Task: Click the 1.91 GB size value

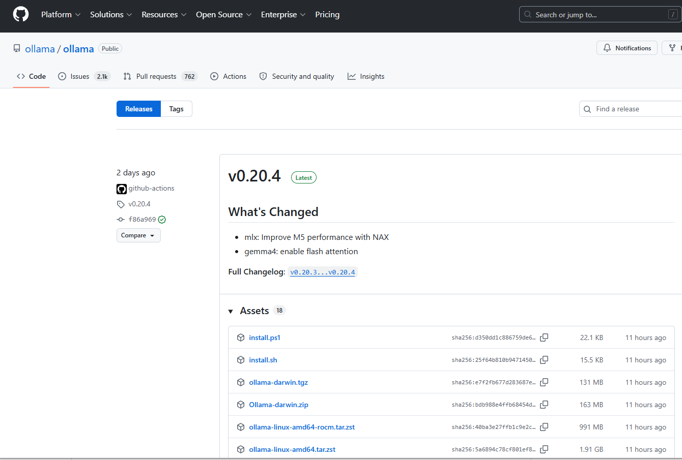Action: (591, 449)
